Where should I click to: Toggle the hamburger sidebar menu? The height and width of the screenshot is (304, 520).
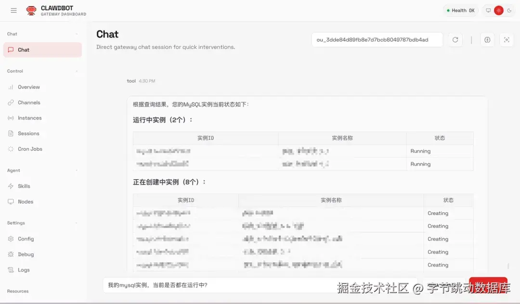(13, 11)
